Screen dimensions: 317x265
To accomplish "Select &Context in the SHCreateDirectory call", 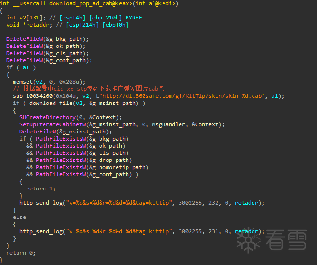I will (102, 117).
